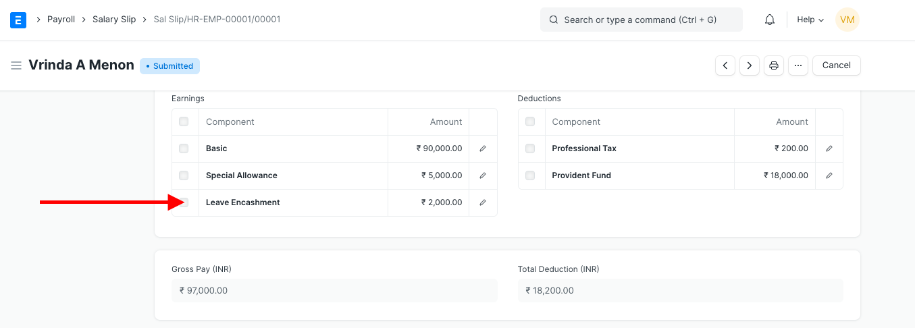Select all Earnings rows via header checkbox
Image resolution: width=915 pixels, height=328 pixels.
184,122
